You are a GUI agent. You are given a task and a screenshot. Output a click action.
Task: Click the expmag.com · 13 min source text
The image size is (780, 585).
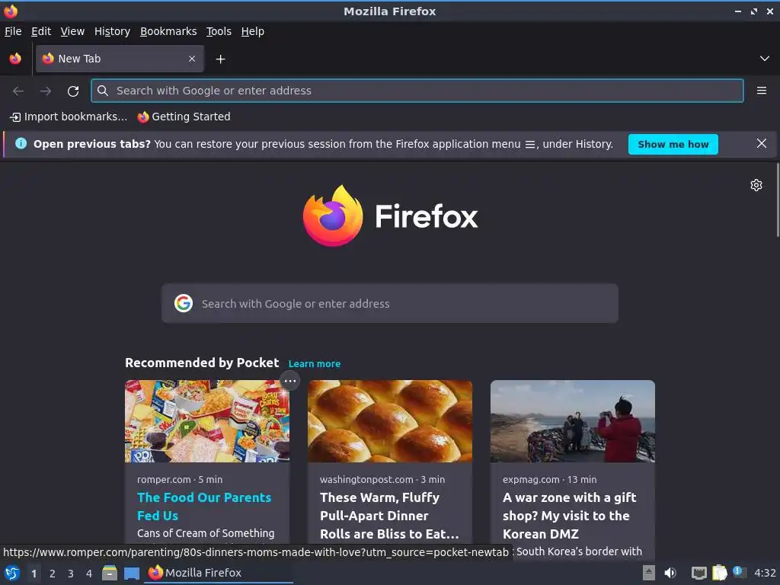[549, 480]
